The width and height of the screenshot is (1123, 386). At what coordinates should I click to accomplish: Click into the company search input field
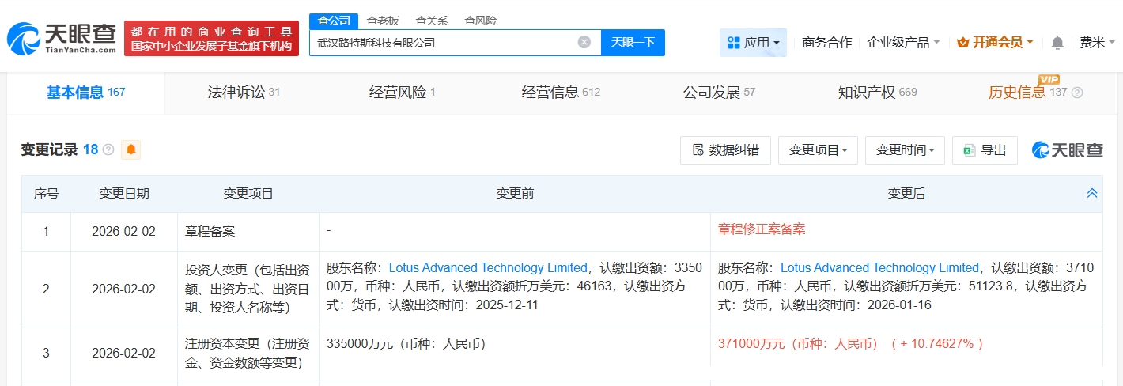point(443,43)
